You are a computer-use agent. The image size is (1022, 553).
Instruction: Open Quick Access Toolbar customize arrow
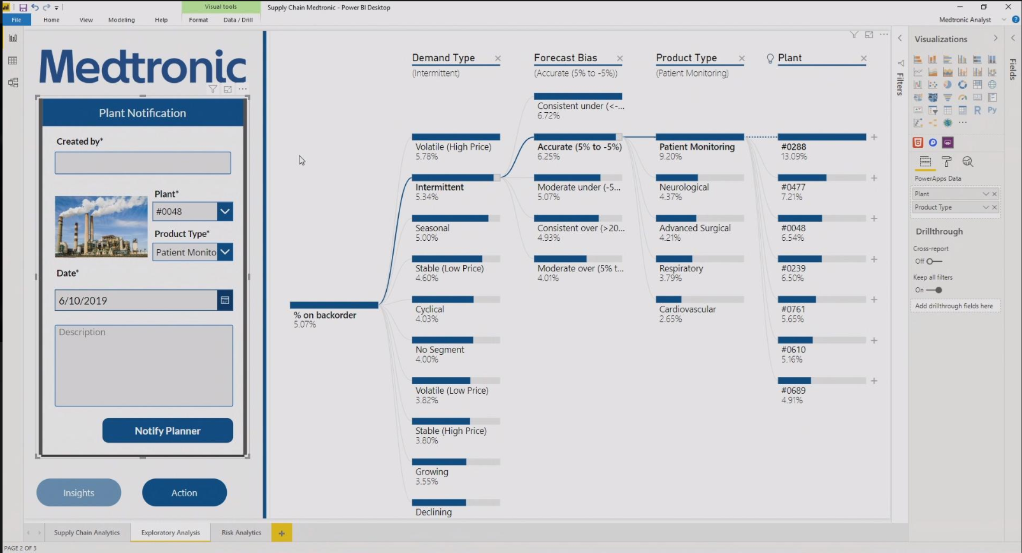pyautogui.click(x=57, y=8)
